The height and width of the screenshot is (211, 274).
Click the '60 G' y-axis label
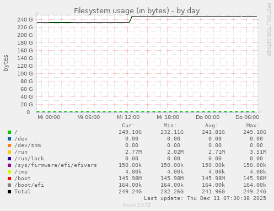tap(26, 89)
